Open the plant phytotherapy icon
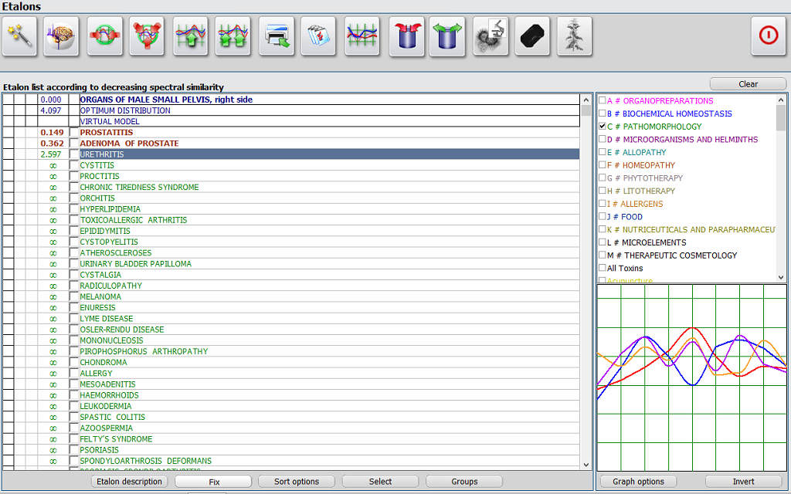 (x=574, y=36)
